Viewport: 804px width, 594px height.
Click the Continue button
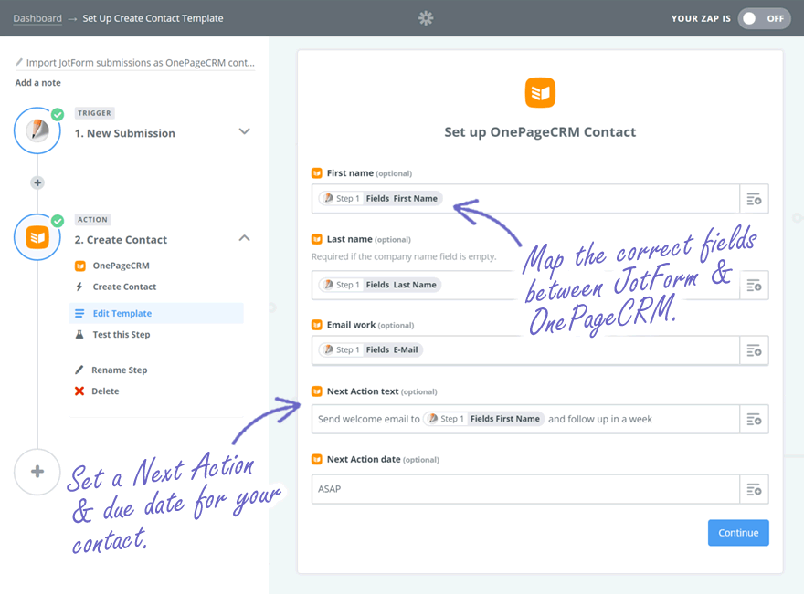738,533
